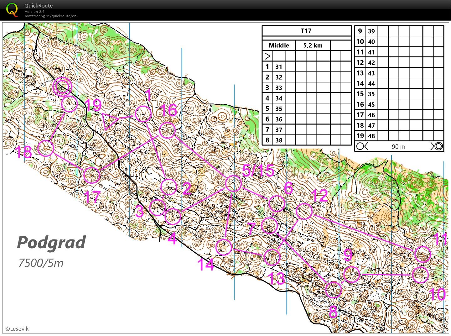This screenshot has height=336, width=451.
Task: Click control code 43 in the table
Action: pyautogui.click(x=371, y=73)
